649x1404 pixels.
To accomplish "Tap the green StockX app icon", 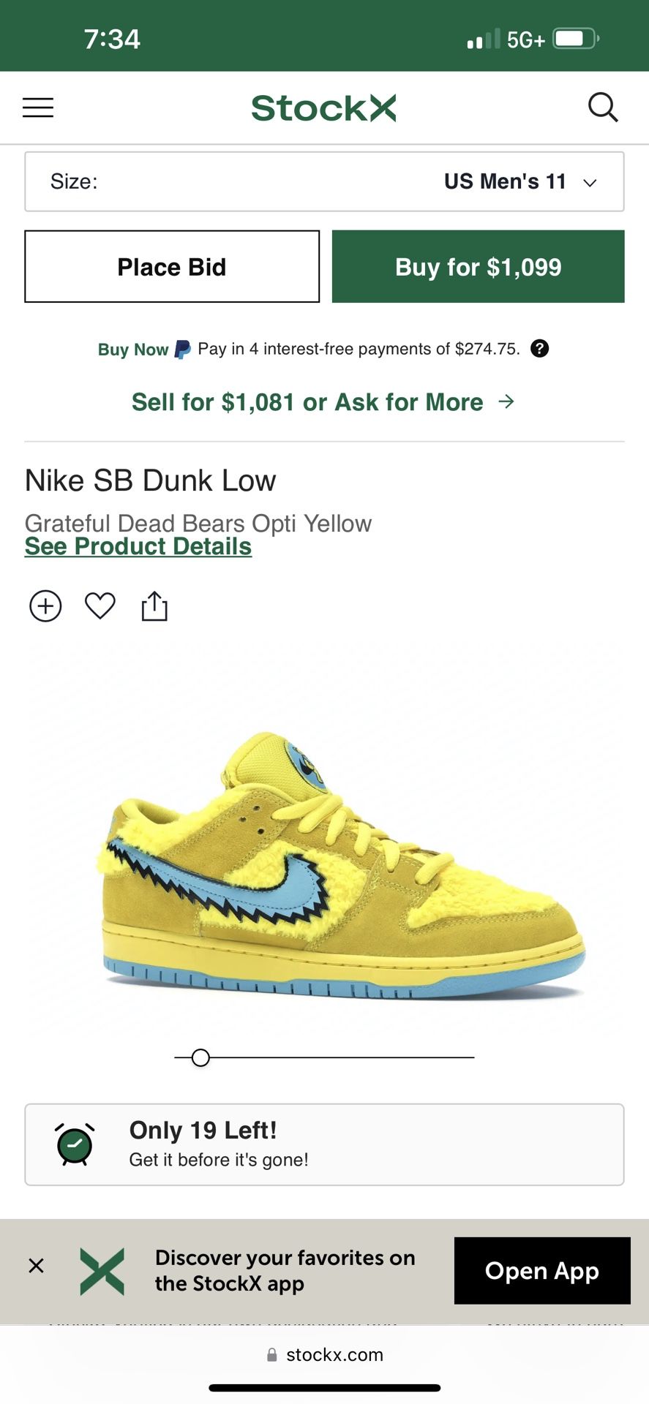I will point(102,1271).
